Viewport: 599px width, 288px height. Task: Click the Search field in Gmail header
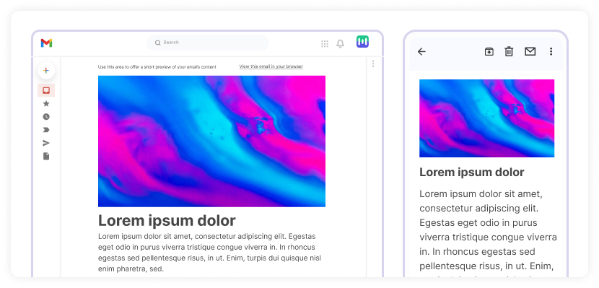[207, 43]
